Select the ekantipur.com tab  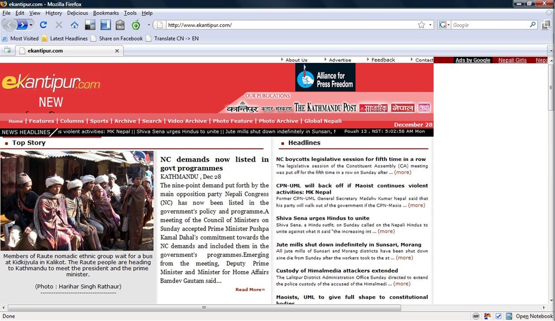click(x=69, y=50)
